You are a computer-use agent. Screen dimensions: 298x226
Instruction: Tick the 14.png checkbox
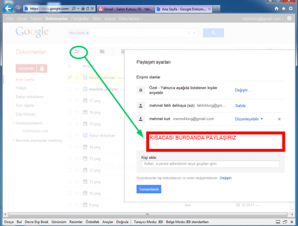pos(69,147)
